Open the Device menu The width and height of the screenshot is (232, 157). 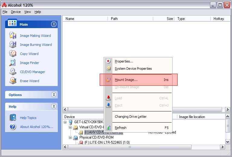pos(16,12)
